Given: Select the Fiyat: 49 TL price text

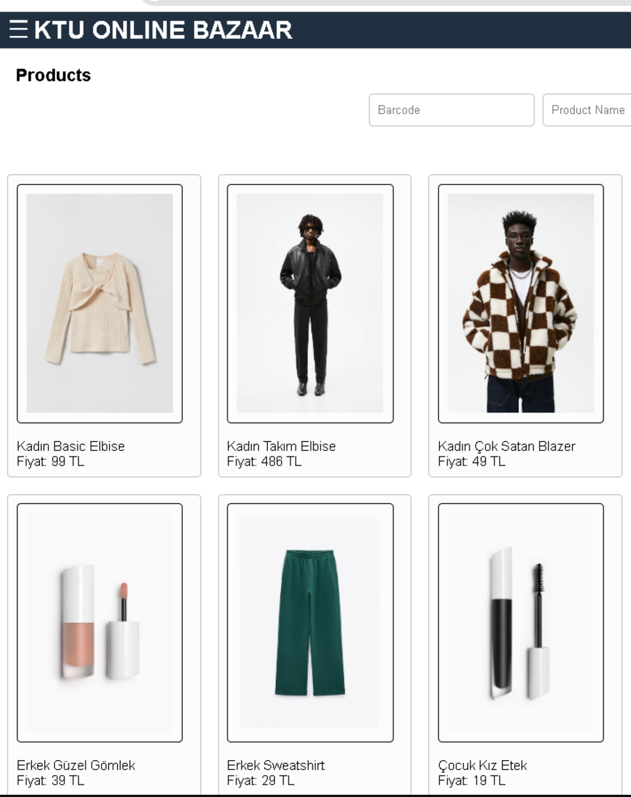Looking at the screenshot, I should 472,461.
